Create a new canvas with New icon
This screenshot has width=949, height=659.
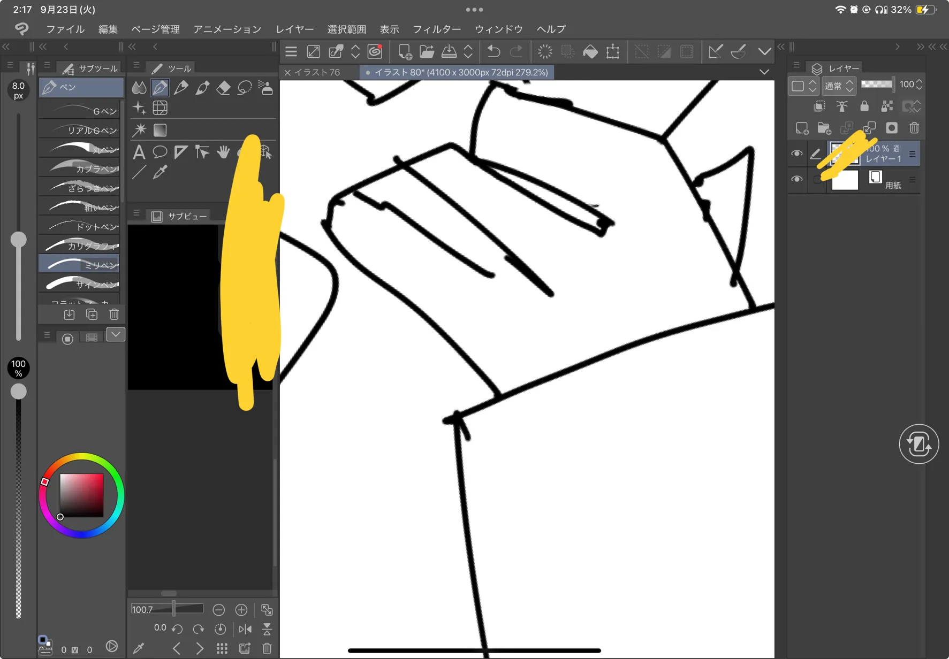click(x=405, y=51)
